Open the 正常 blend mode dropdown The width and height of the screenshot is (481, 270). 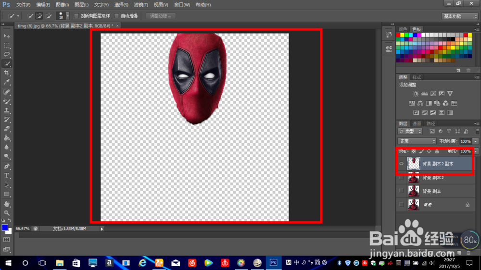point(417,141)
